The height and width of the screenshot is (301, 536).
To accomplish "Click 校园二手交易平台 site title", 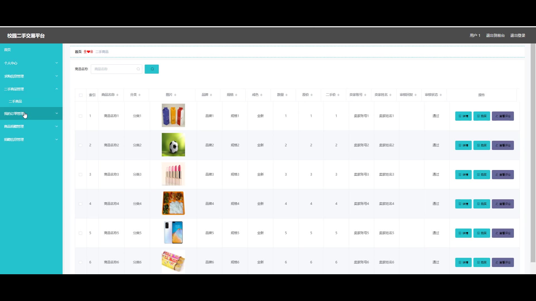I will coord(26,36).
